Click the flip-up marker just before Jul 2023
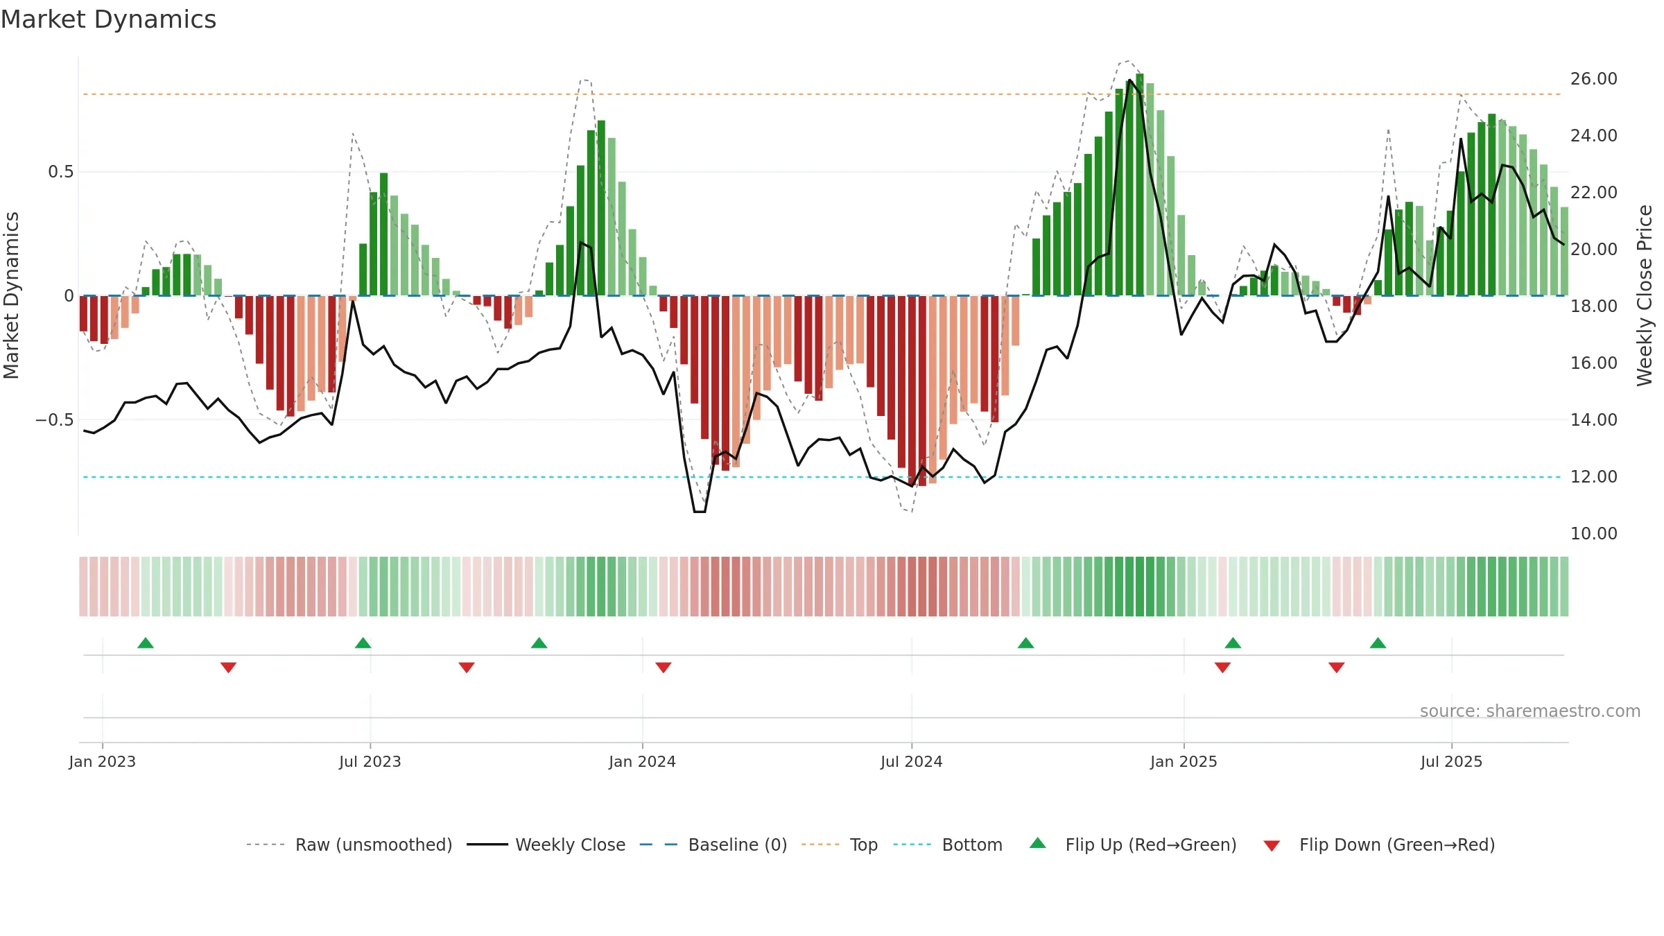 point(363,643)
